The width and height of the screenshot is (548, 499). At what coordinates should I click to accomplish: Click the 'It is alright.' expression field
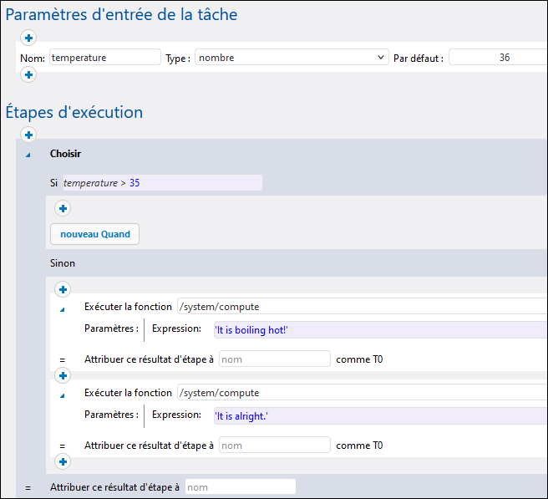(376, 415)
